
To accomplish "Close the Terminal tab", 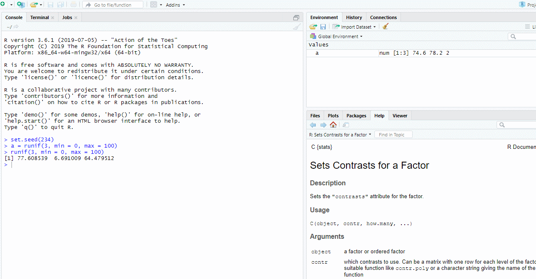I will coord(53,17).
